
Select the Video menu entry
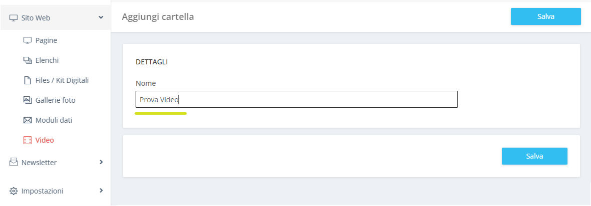(x=45, y=140)
